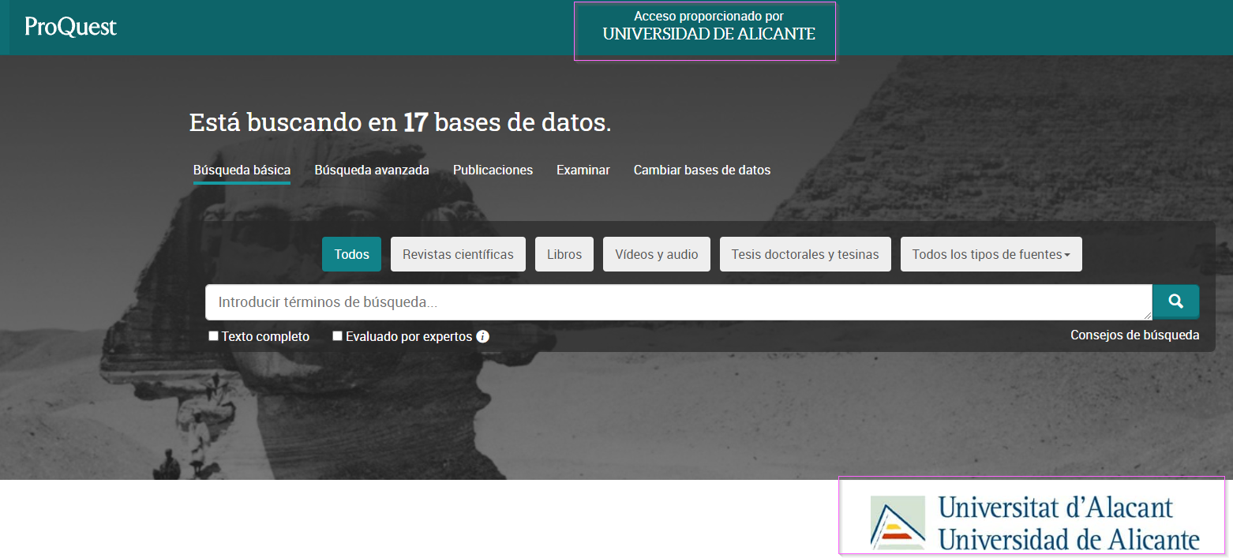Filter results by Vídeos y audio
The image size is (1233, 558).
(x=657, y=254)
